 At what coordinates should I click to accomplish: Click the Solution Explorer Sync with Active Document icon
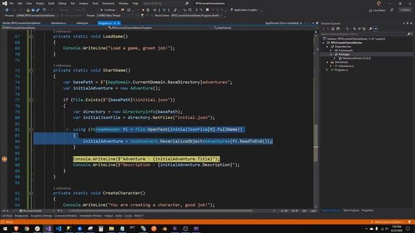[x=355, y=28]
